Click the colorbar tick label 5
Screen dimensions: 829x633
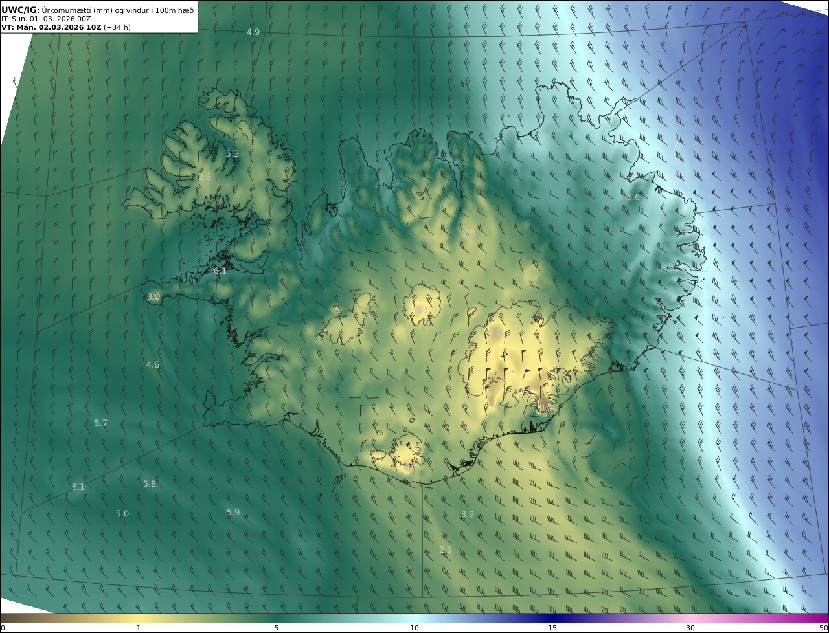tap(277, 628)
